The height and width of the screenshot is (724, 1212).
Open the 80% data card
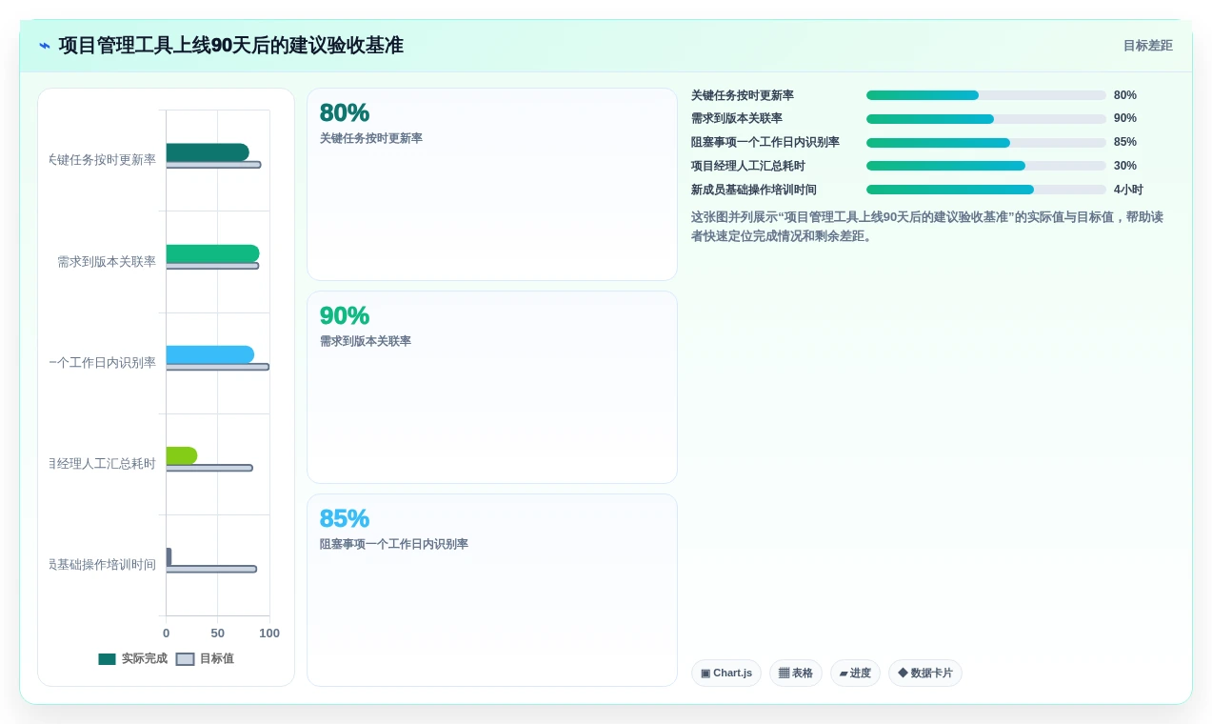click(x=492, y=185)
